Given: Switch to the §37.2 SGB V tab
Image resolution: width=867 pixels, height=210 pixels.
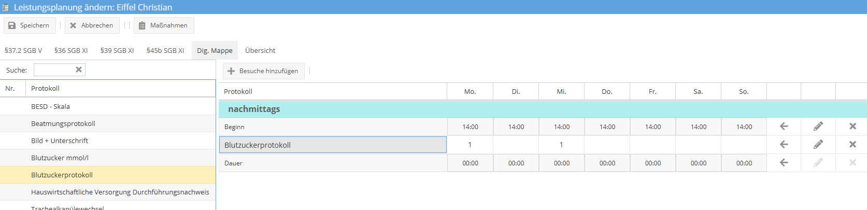Looking at the screenshot, I should coord(23,51).
